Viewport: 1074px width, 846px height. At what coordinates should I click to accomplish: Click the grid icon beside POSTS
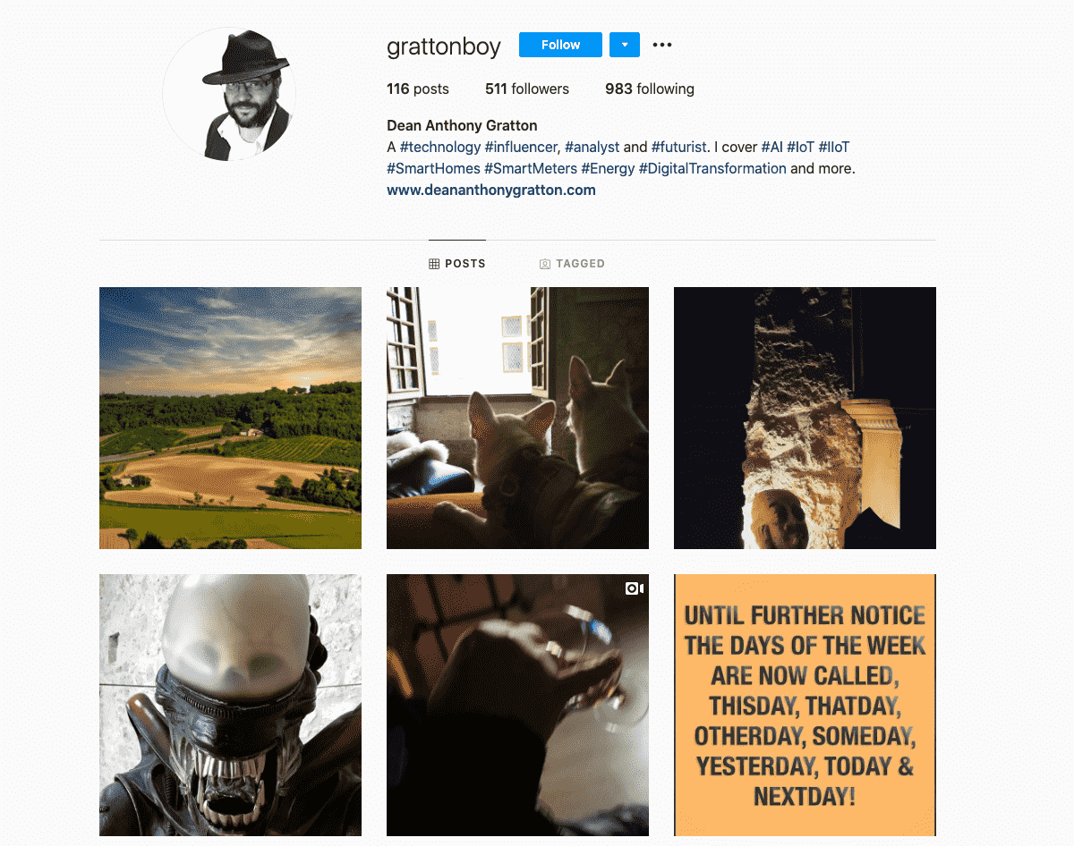click(434, 264)
